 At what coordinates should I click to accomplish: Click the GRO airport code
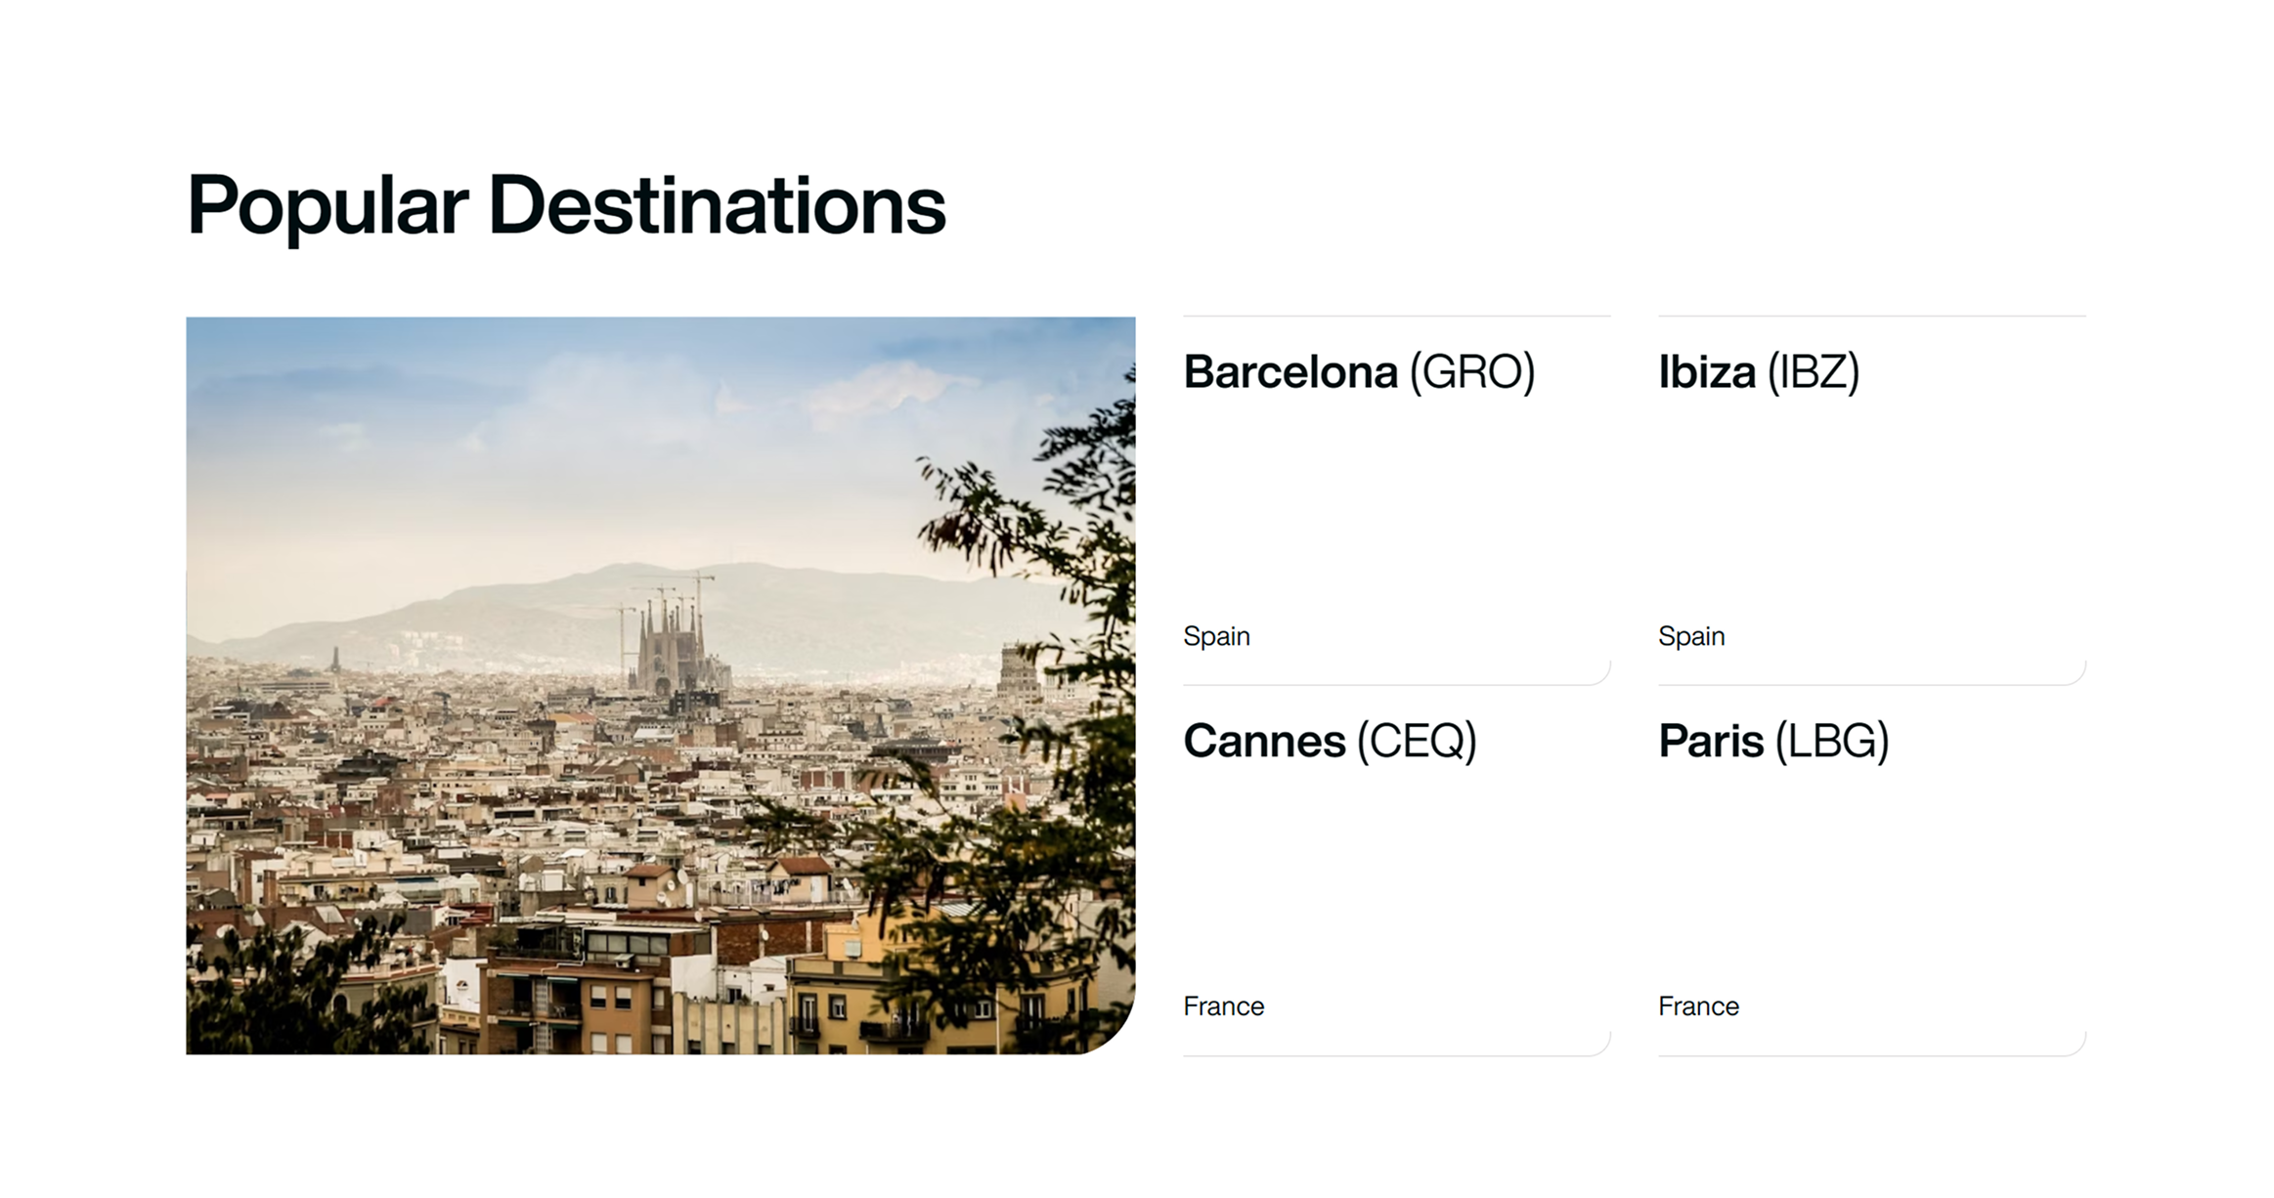point(1472,372)
